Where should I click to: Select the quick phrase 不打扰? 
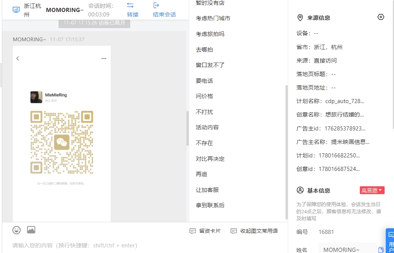coord(204,112)
